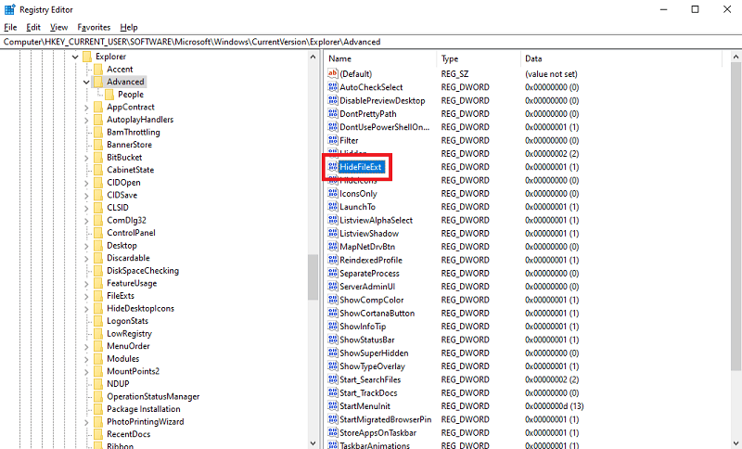Open the Favorites menu
Image resolution: width=742 pixels, height=449 pixels.
pyautogui.click(x=94, y=28)
